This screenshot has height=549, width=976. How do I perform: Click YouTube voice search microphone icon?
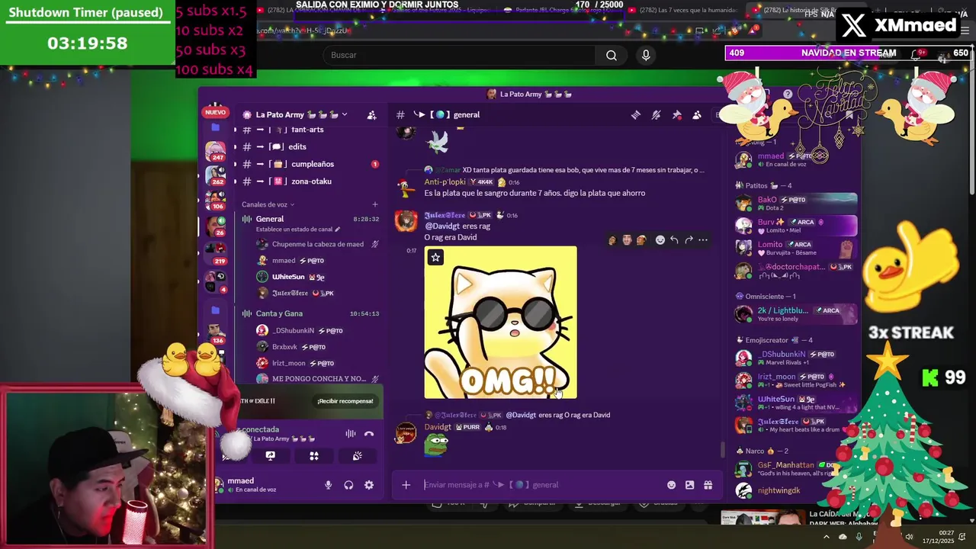click(646, 55)
